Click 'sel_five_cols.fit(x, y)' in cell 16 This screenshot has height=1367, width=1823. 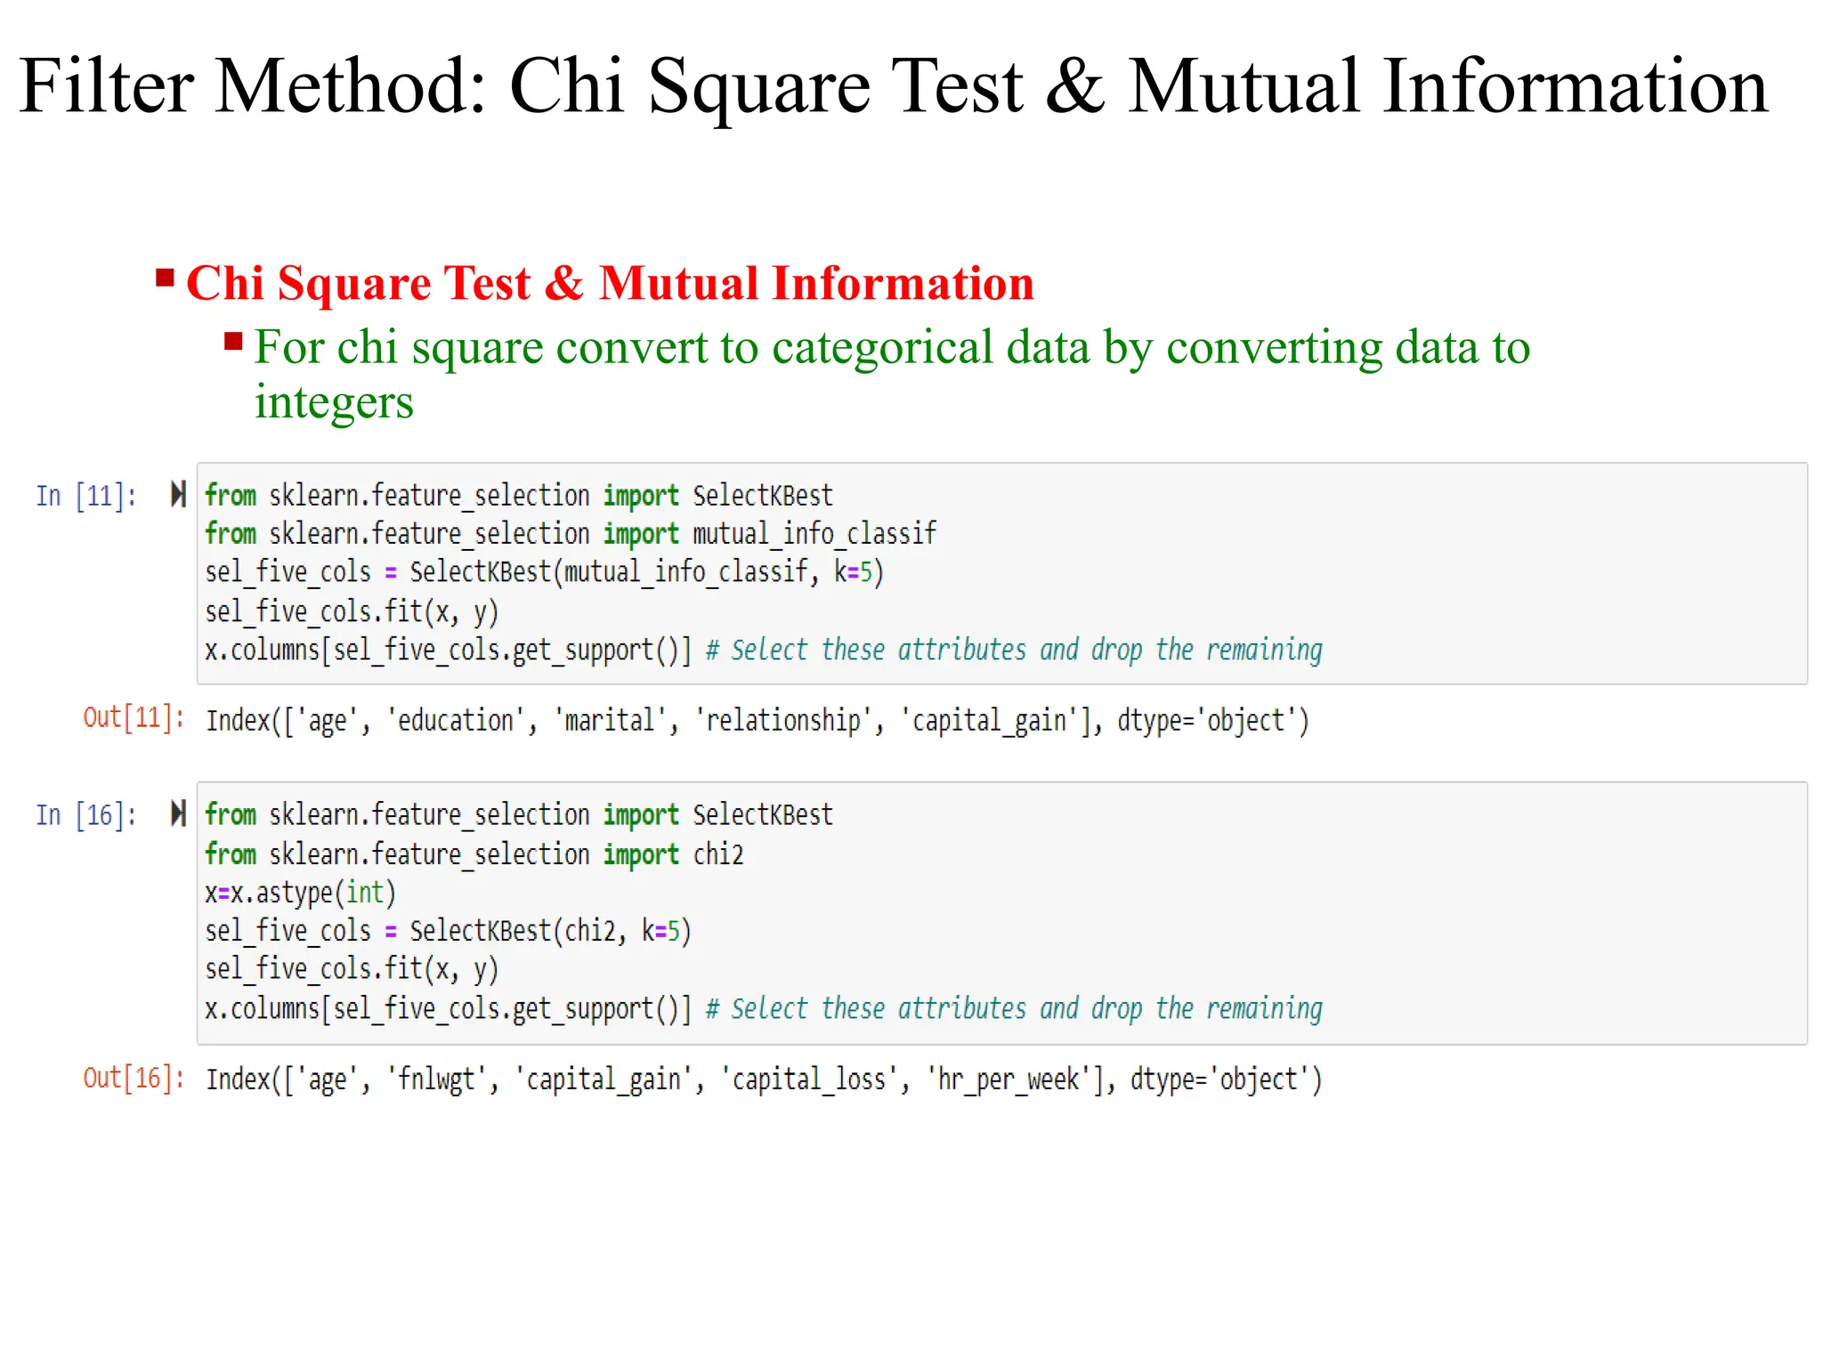(352, 970)
